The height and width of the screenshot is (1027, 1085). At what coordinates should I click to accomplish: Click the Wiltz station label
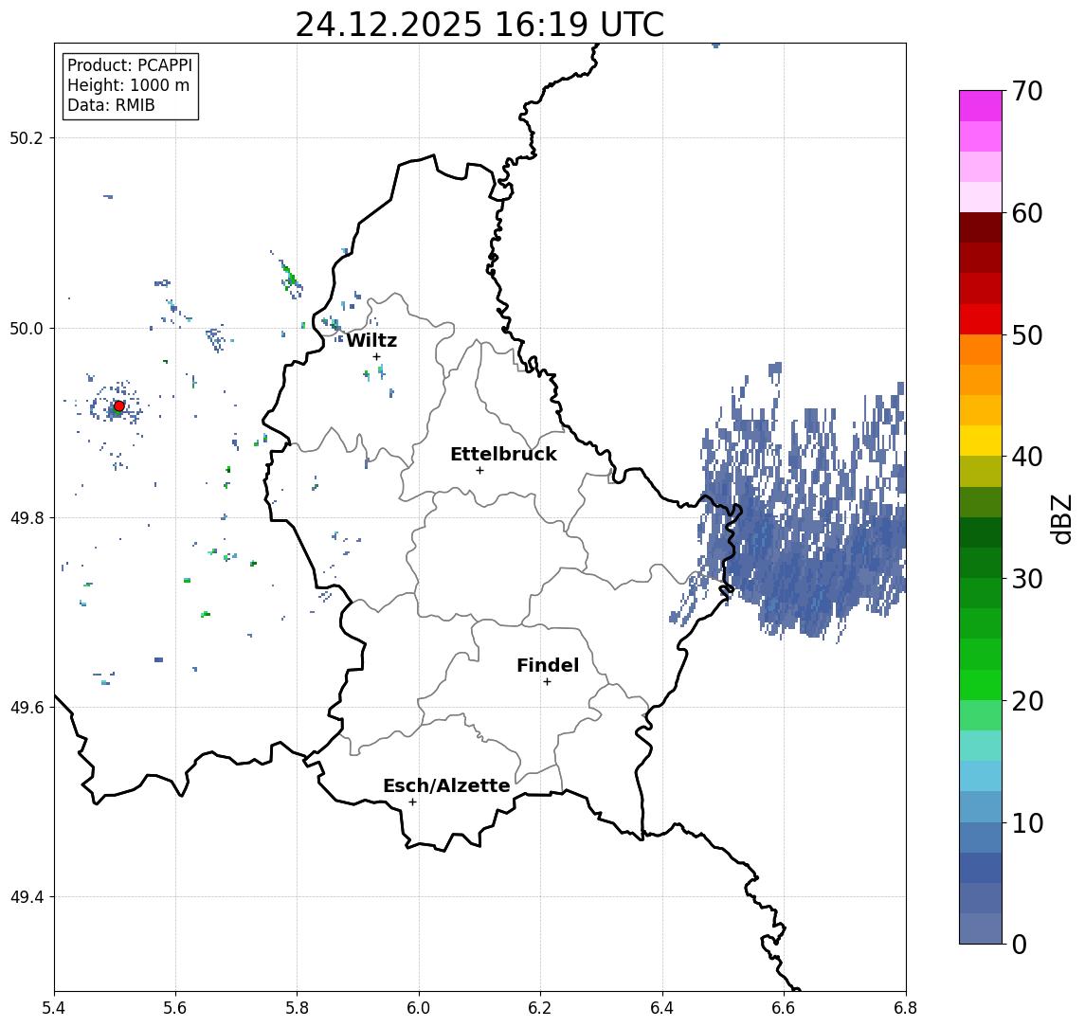coord(371,340)
